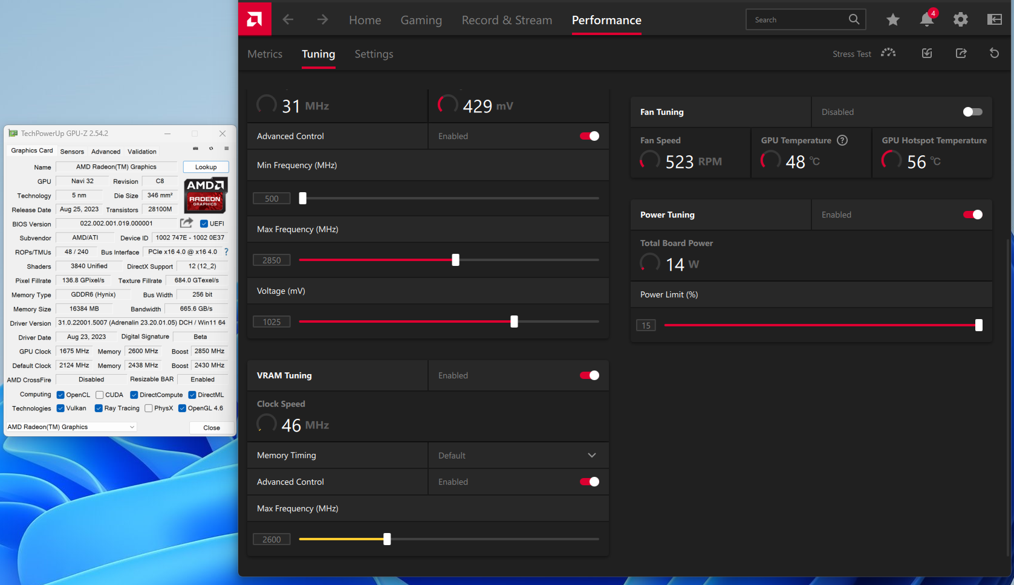Click GPU Max Frequency slider handle

pos(456,260)
